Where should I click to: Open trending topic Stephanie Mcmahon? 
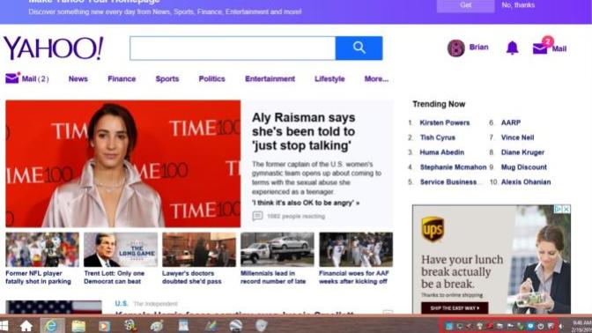point(453,166)
